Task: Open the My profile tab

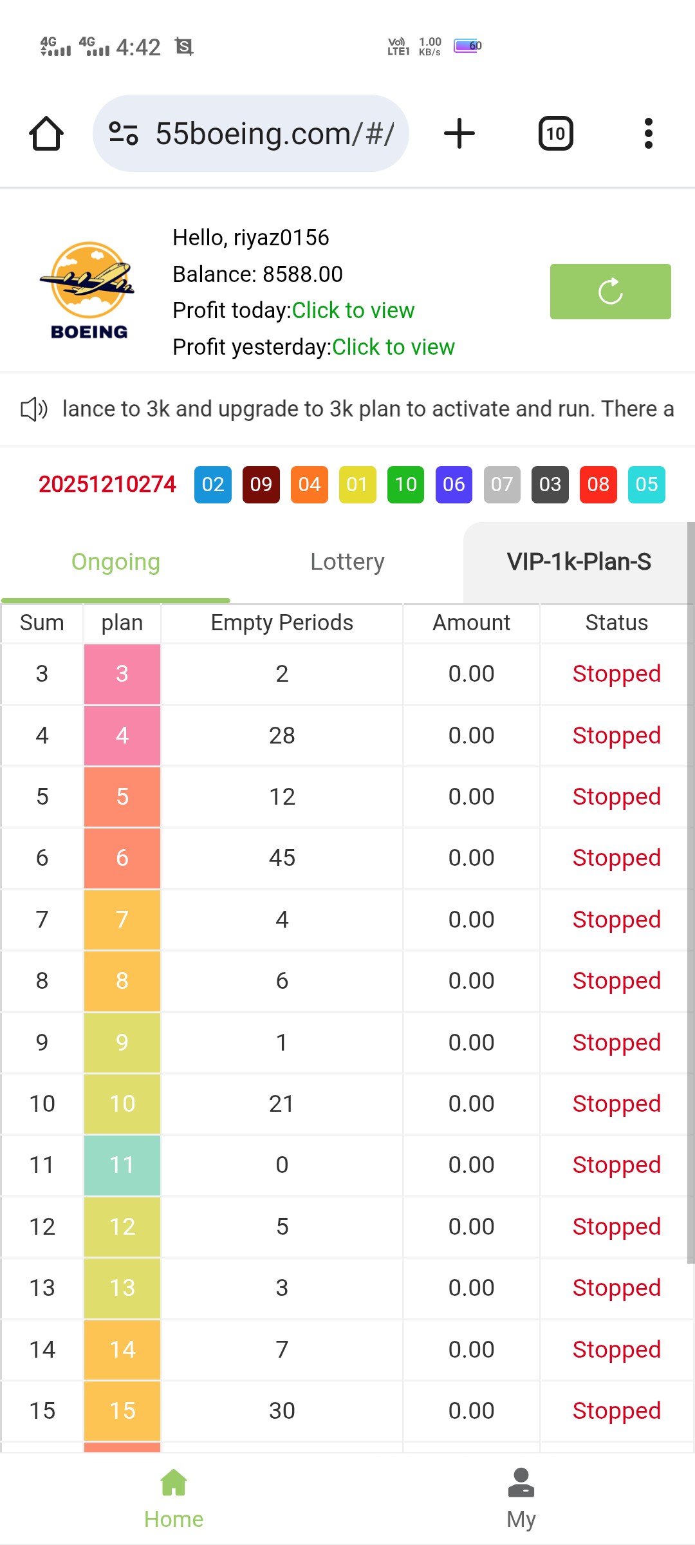Action: tap(521, 1498)
